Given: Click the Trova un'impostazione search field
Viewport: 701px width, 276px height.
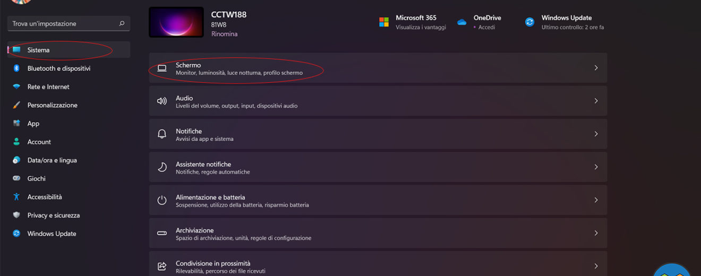Looking at the screenshot, I should [64, 23].
